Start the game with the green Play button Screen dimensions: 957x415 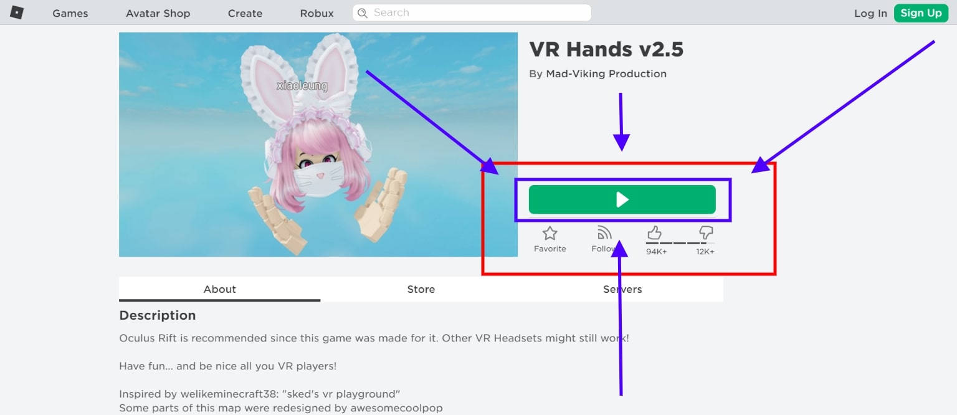click(622, 199)
